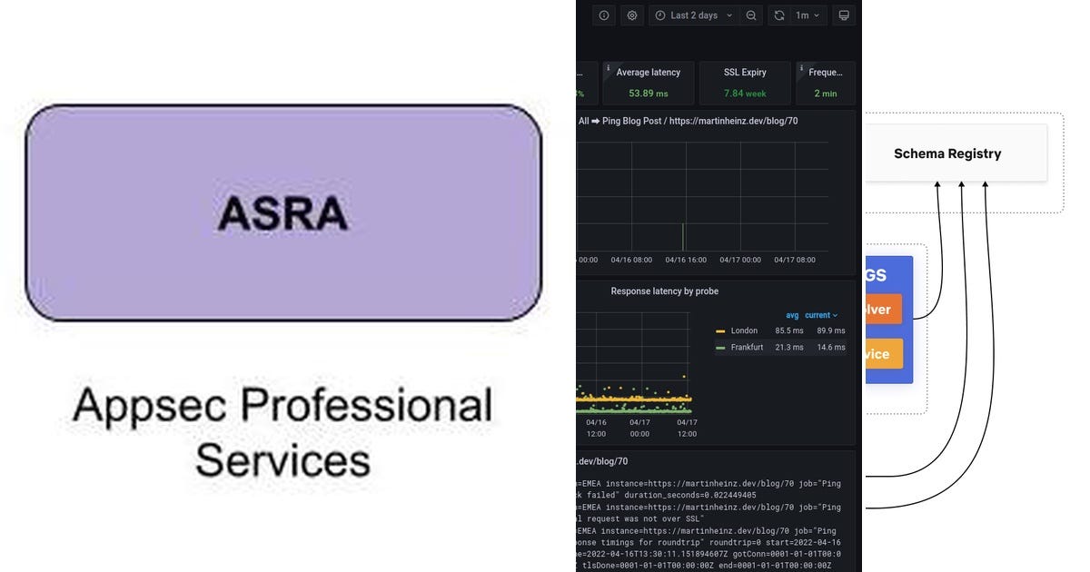
Task: Click the clock icon in time picker
Action: point(660,15)
